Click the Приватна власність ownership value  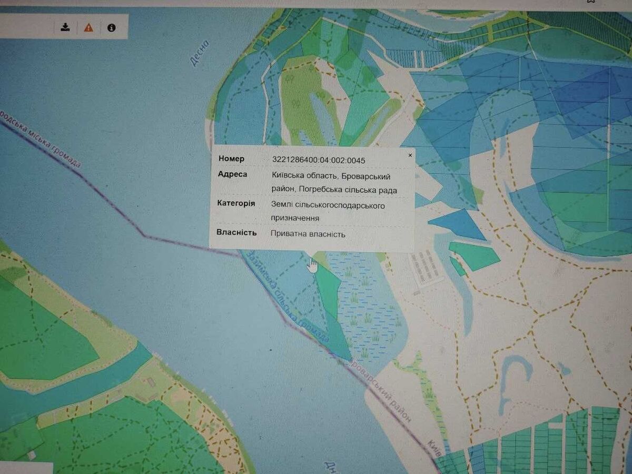(x=308, y=234)
